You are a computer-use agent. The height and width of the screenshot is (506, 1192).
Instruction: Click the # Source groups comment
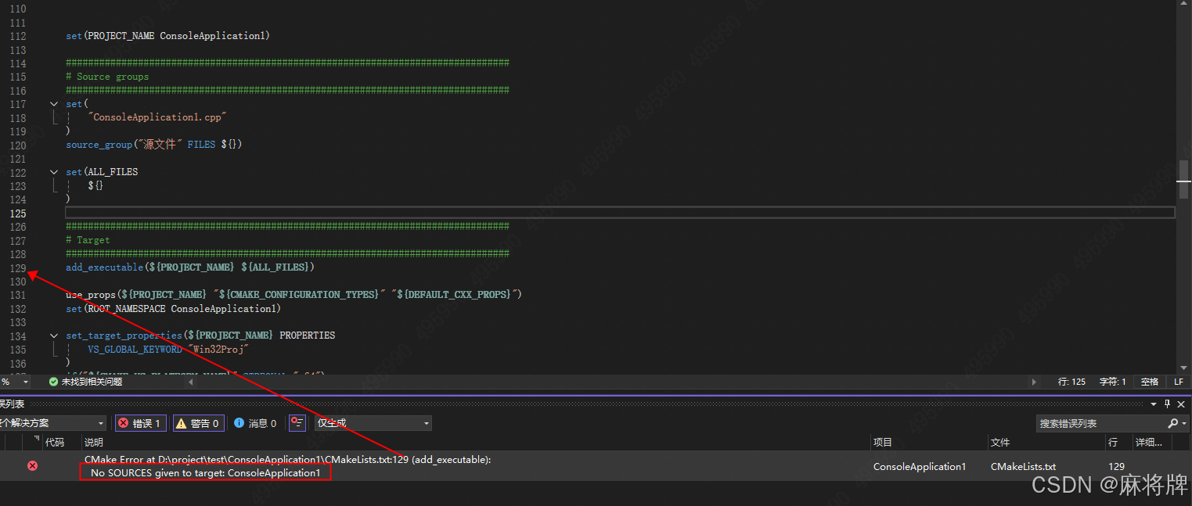(107, 77)
